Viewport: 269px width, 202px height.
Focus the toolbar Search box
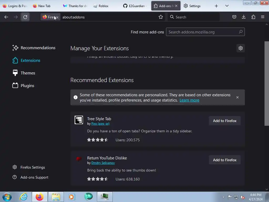194,17
